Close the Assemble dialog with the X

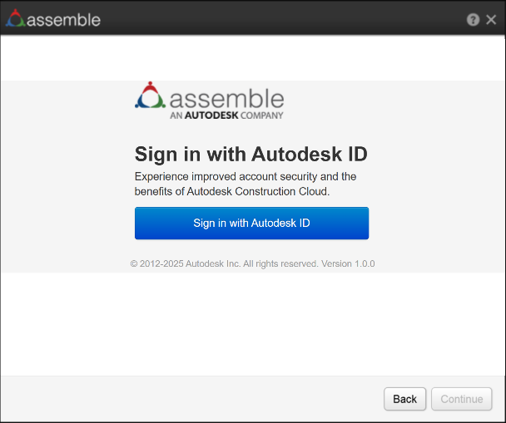(x=491, y=19)
